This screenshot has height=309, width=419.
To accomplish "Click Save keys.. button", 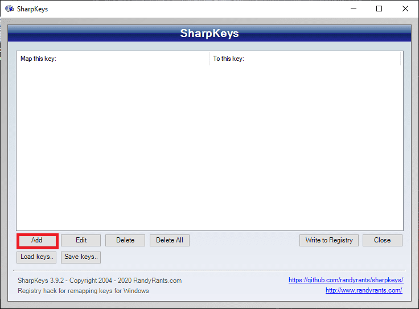I will [81, 257].
